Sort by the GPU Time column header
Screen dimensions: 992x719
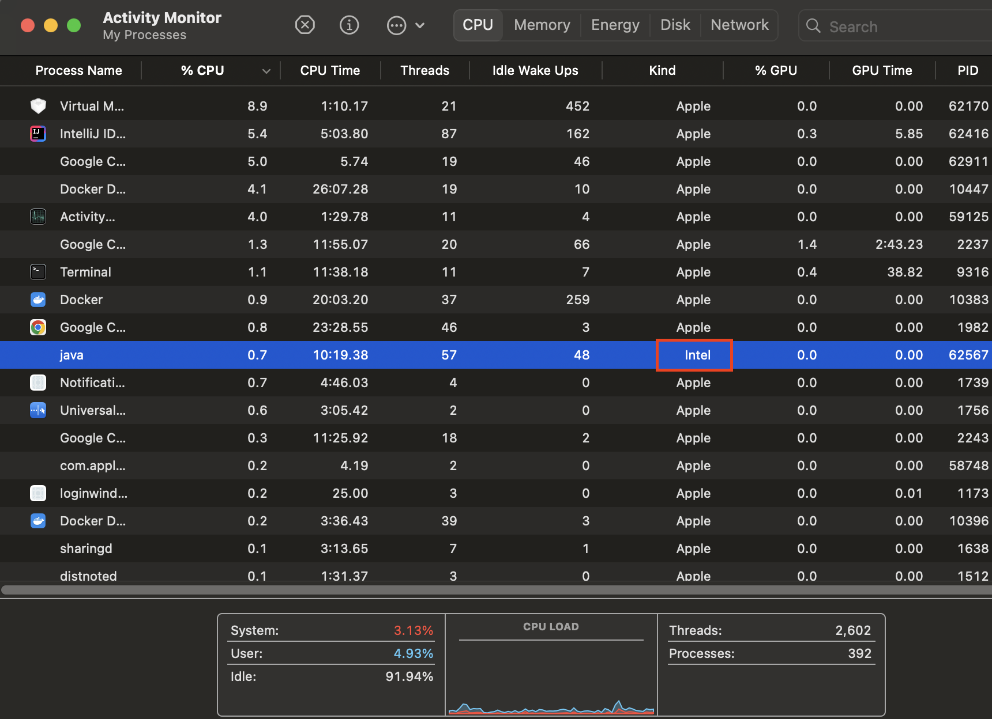(882, 70)
